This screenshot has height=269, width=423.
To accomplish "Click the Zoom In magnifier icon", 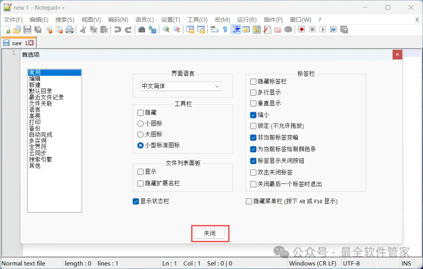I will [x=166, y=30].
